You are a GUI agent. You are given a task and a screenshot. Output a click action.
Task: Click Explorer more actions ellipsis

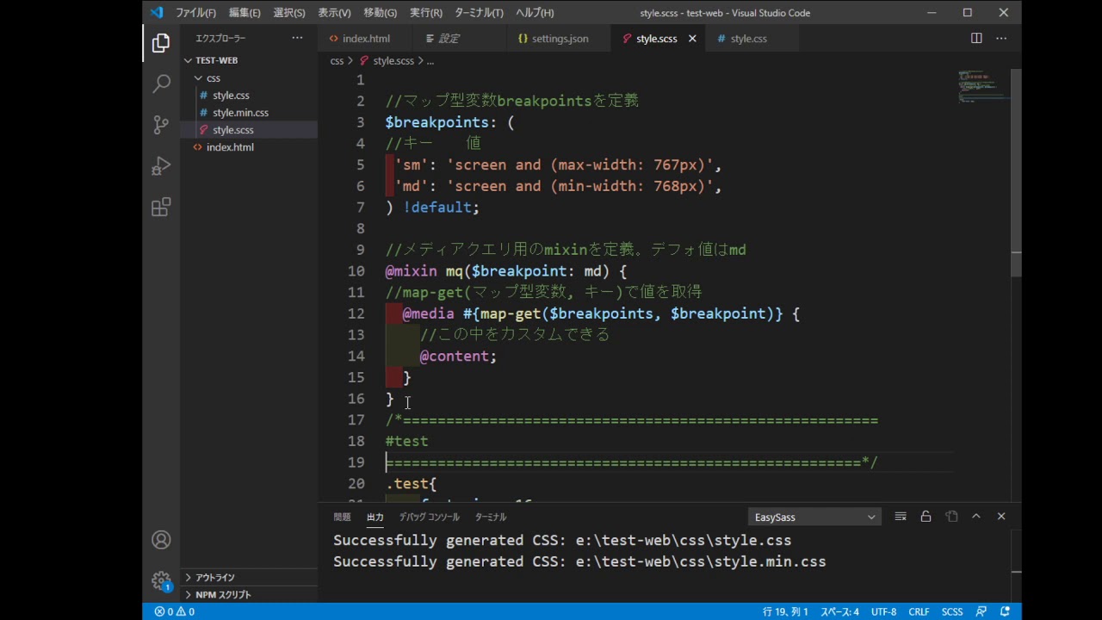point(297,38)
